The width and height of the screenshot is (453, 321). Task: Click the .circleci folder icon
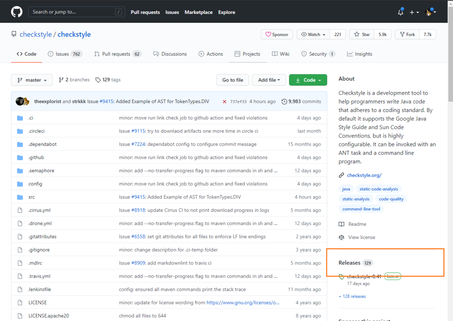click(20, 131)
